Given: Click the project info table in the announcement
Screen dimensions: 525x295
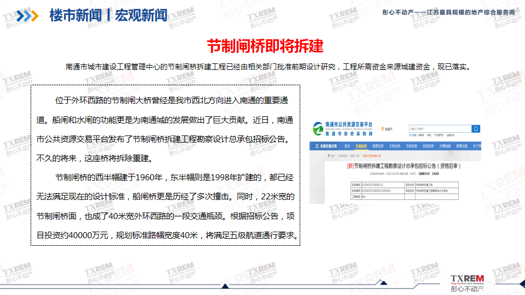Looking at the screenshot, I should (x=405, y=191).
